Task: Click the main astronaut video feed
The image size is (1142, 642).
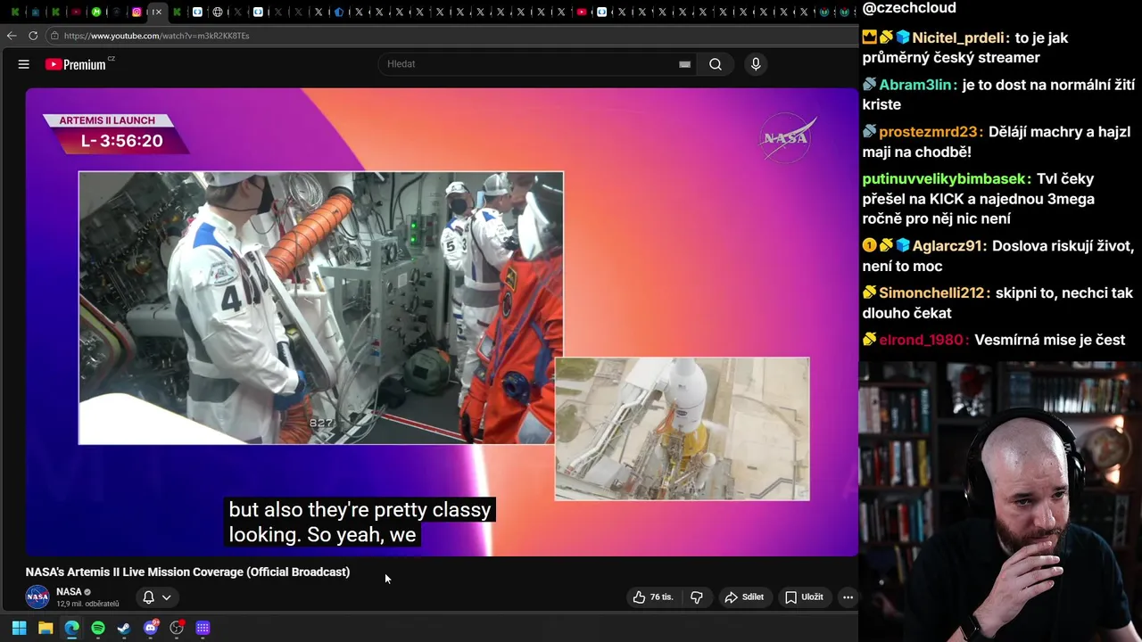Action: click(x=320, y=308)
